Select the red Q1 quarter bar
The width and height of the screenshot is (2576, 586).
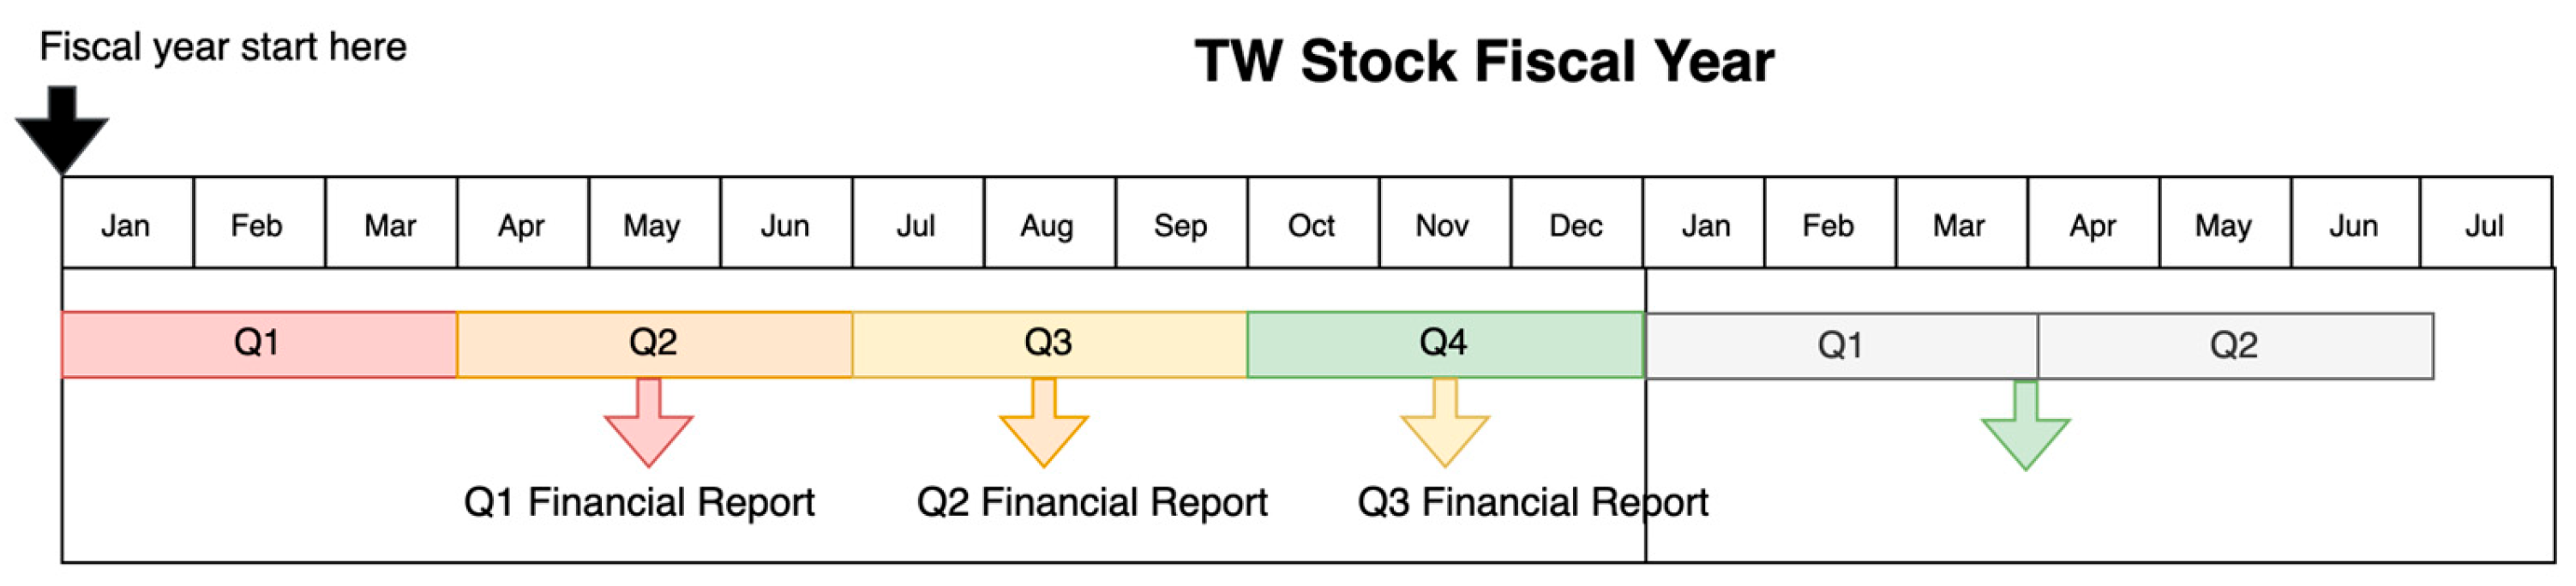(x=259, y=344)
